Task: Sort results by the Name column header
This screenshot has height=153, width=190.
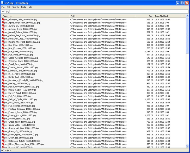Action: coord(35,16)
